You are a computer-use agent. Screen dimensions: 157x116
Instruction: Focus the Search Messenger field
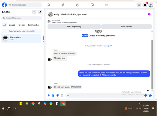22,18
